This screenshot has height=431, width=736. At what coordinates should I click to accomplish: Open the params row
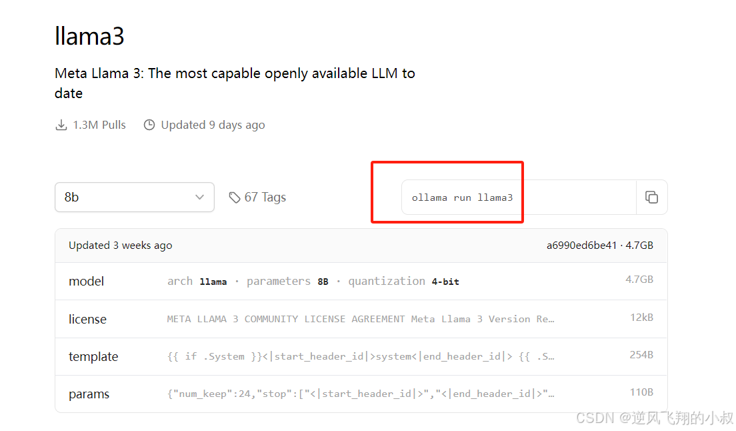pyautogui.click(x=361, y=394)
